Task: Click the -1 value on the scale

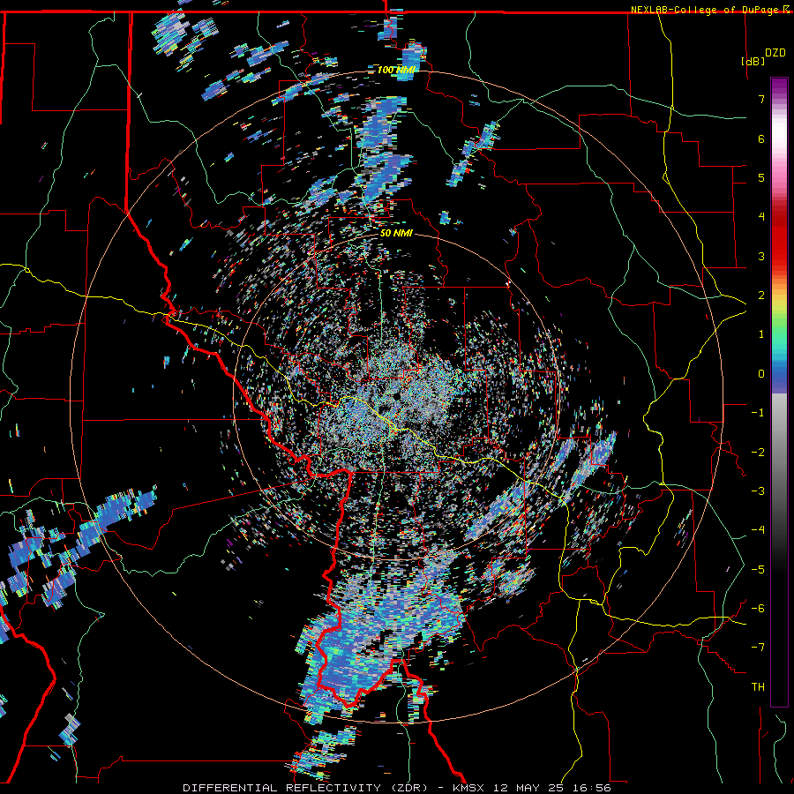Action: tap(758, 413)
